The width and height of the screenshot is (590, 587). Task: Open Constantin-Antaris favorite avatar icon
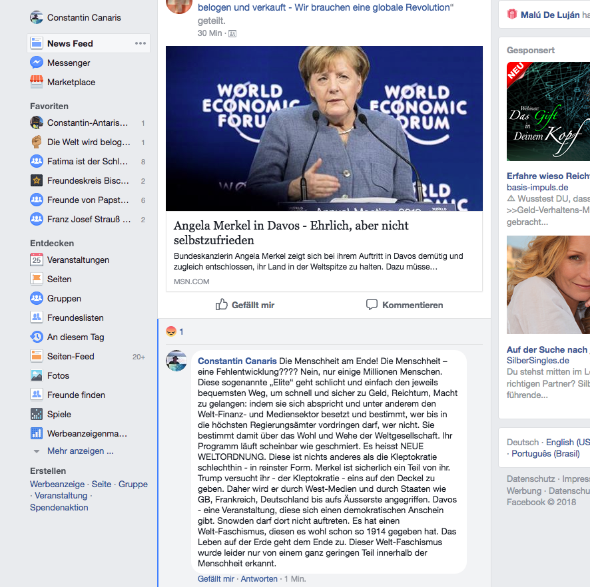37,122
